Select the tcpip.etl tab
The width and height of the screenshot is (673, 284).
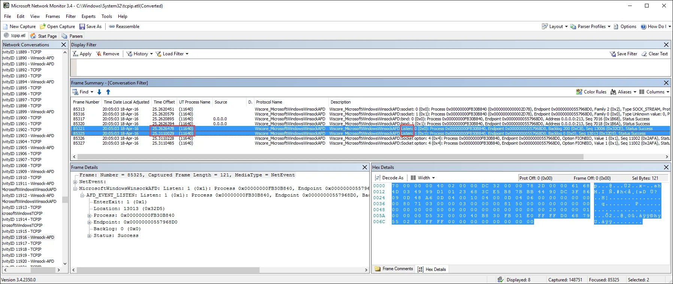[15, 36]
